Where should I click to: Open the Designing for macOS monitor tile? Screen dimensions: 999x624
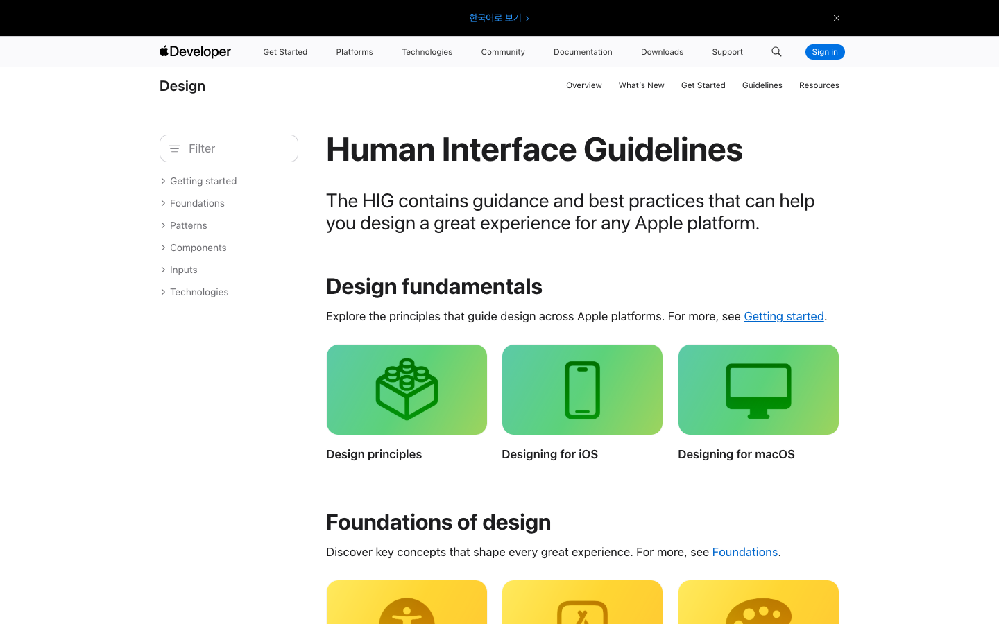click(758, 390)
